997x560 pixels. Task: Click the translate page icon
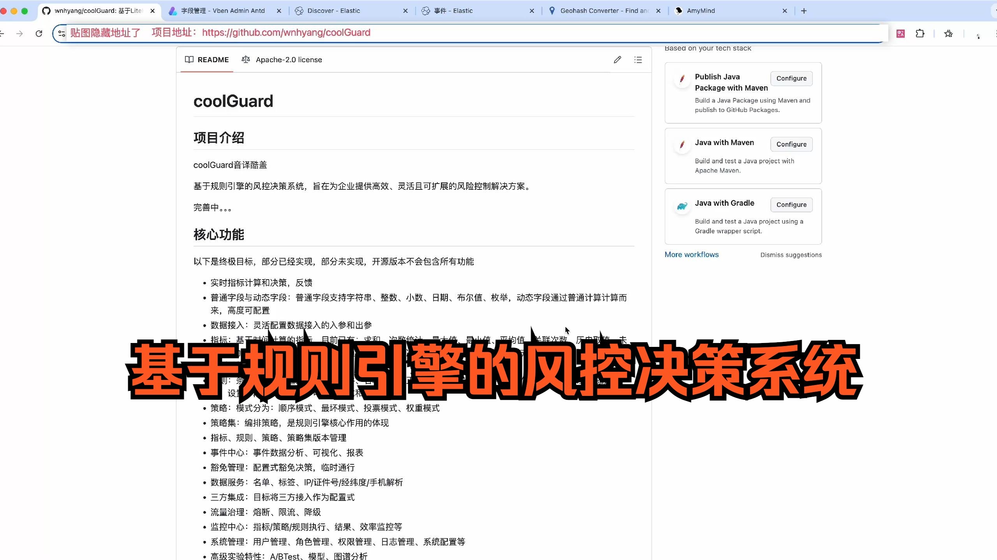pyautogui.click(x=900, y=34)
